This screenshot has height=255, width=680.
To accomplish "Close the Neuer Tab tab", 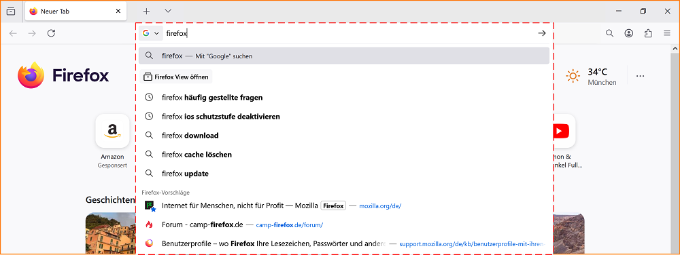I will click(118, 12).
